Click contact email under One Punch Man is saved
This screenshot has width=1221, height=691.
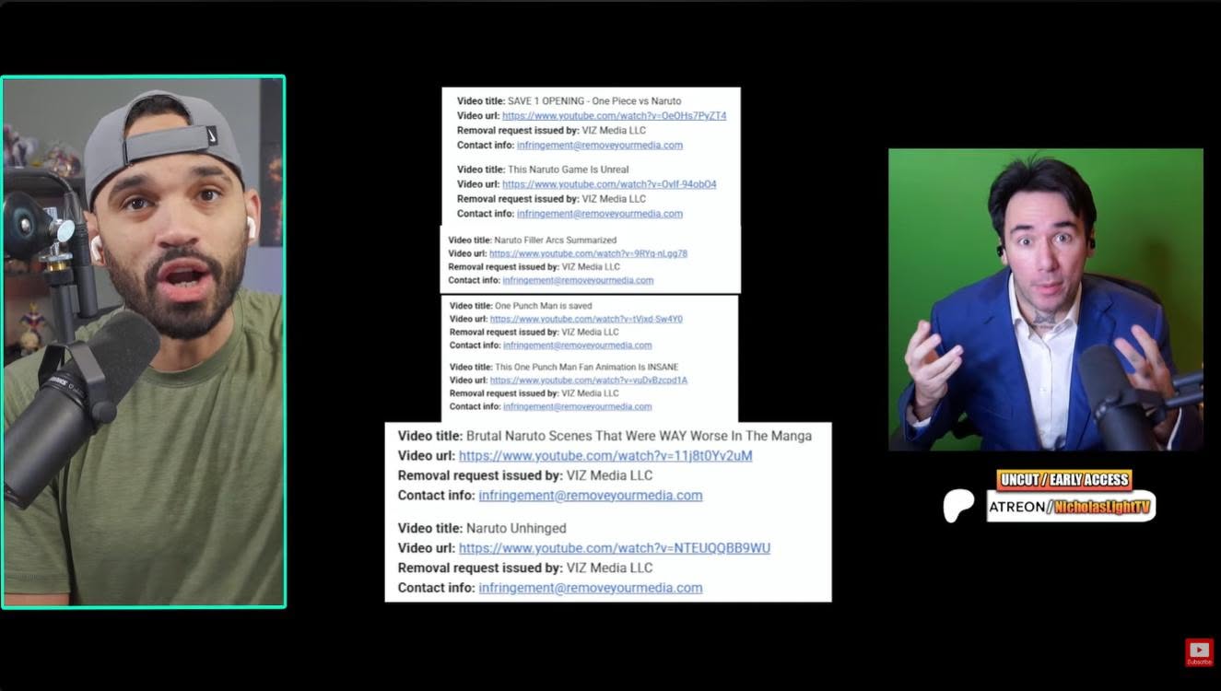click(577, 345)
